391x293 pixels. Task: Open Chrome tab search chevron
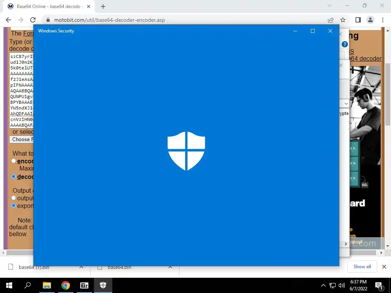330,5
